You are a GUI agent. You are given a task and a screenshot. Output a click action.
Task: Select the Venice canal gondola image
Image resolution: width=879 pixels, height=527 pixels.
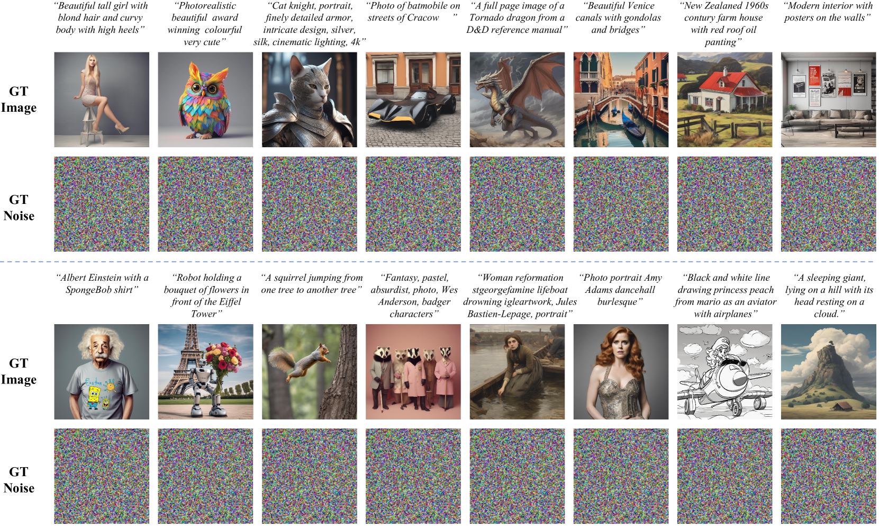(621, 100)
